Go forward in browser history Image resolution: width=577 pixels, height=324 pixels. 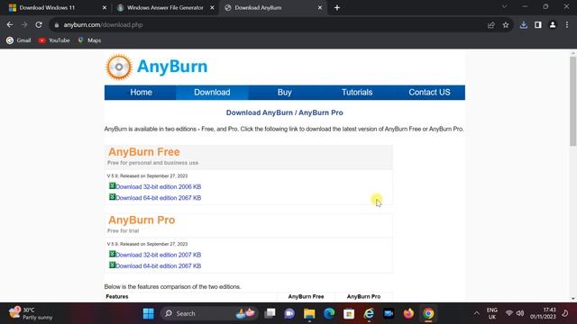24,25
